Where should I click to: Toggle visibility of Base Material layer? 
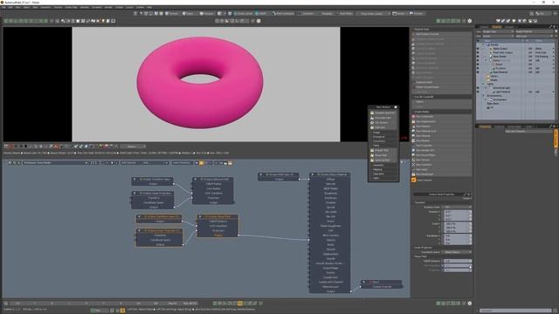pyautogui.click(x=478, y=72)
